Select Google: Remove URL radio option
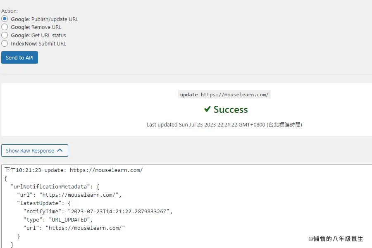 coord(5,27)
